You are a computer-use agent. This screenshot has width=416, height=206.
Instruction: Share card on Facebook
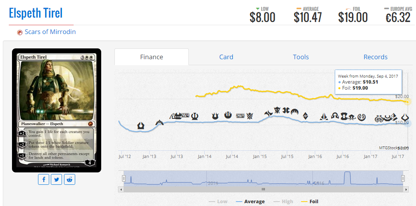point(44,180)
